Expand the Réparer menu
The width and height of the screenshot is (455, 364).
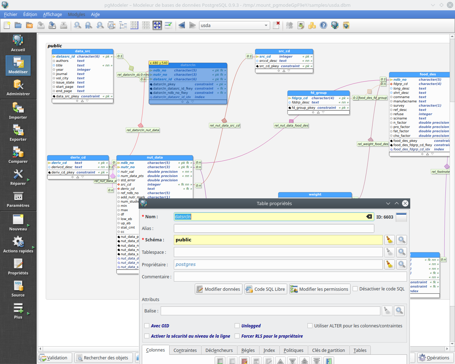click(18, 177)
